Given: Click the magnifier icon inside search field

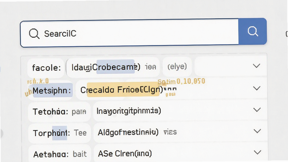Looking at the screenshot, I should [x=34, y=33].
